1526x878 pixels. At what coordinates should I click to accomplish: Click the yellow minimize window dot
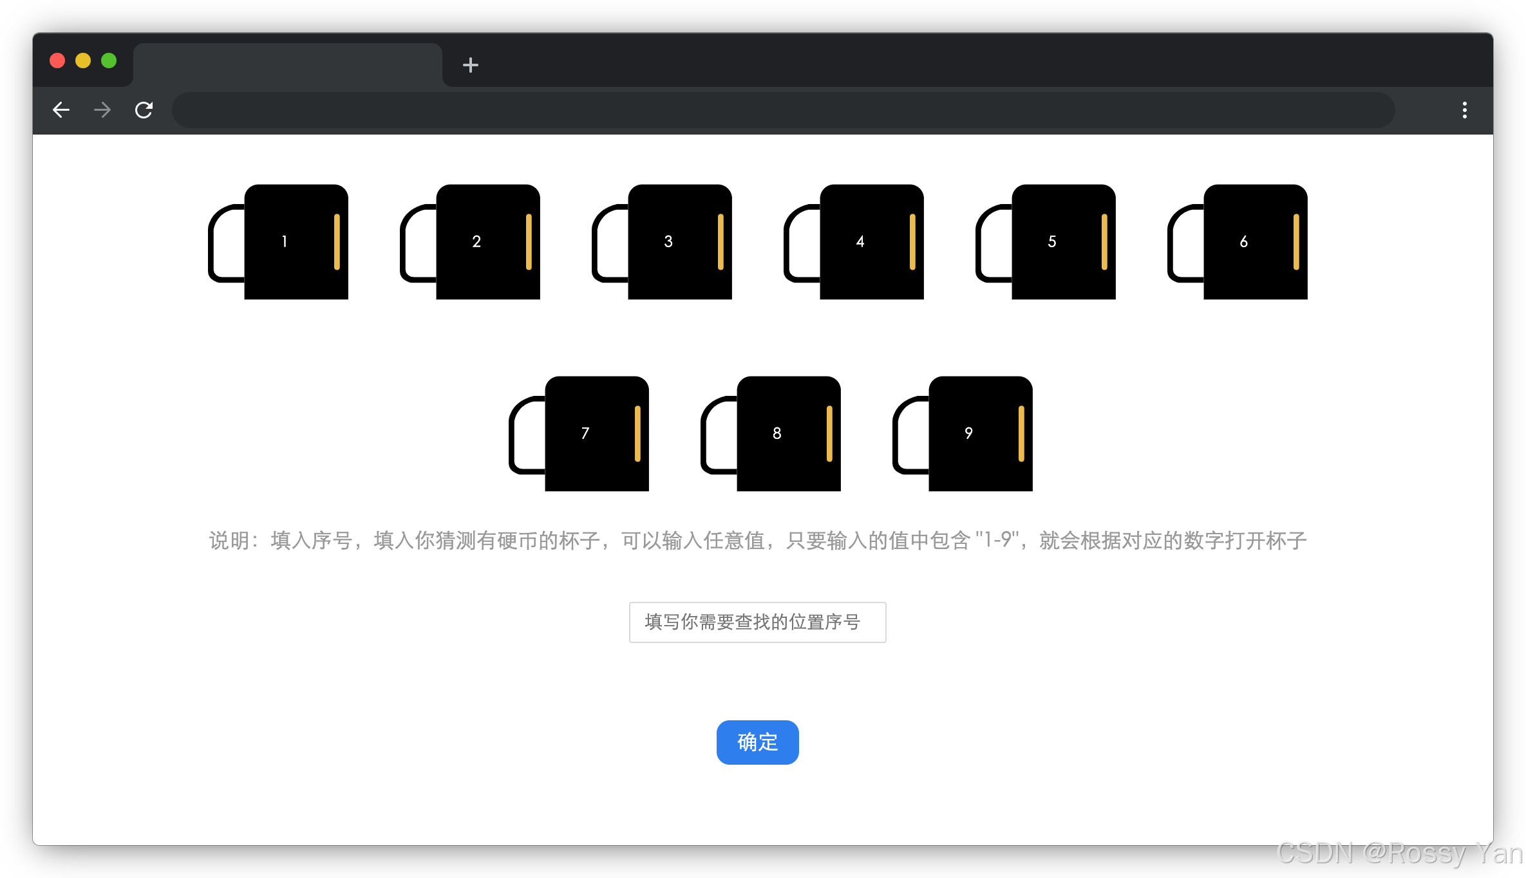pyautogui.click(x=83, y=61)
